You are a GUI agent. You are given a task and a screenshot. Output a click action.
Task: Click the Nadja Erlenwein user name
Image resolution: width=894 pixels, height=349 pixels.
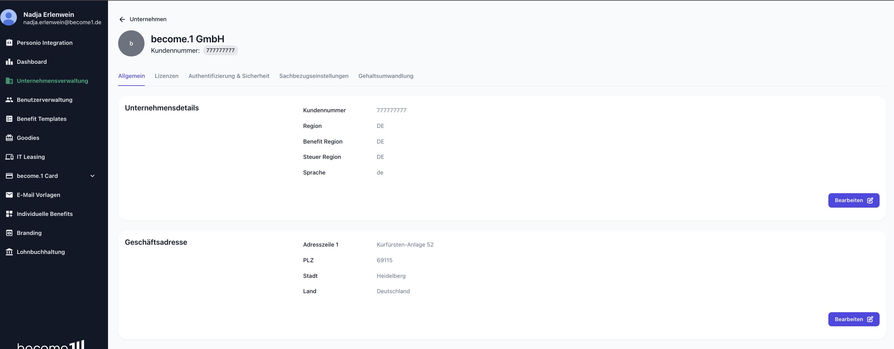click(x=48, y=15)
